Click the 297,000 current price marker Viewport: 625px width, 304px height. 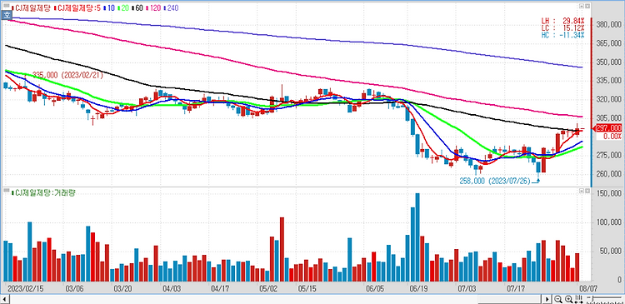click(x=607, y=128)
